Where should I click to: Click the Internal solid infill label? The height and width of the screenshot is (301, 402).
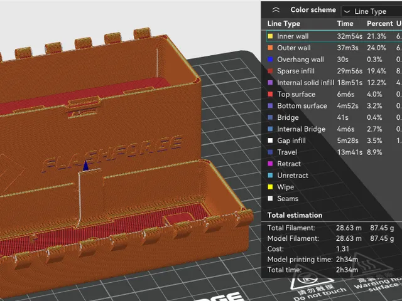click(x=306, y=82)
